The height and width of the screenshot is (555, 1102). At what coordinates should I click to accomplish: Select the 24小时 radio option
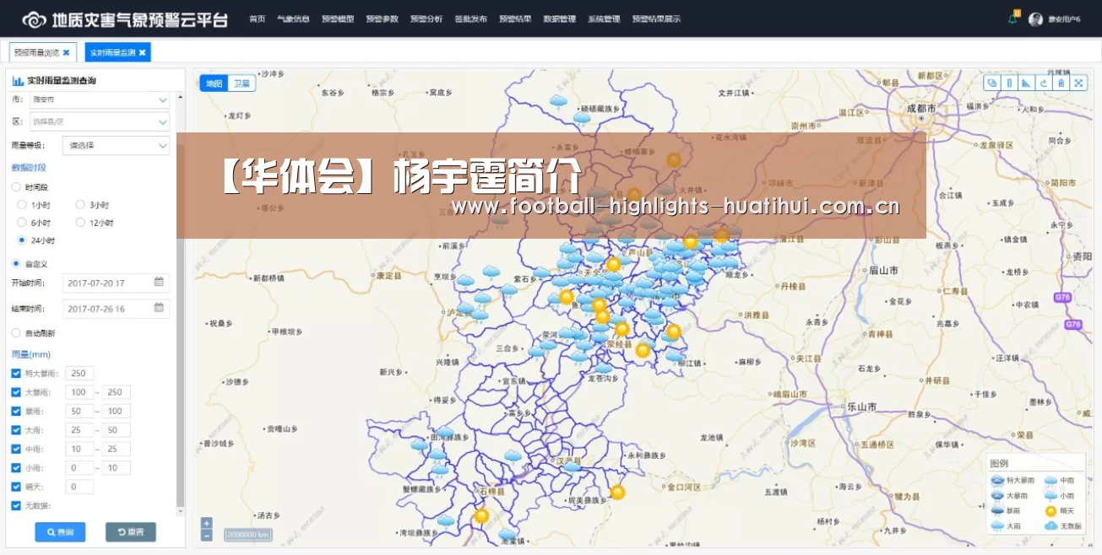point(23,240)
